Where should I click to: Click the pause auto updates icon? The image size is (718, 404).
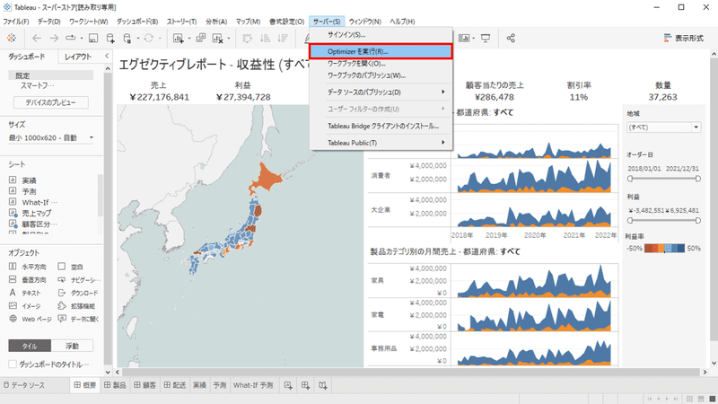pos(127,38)
